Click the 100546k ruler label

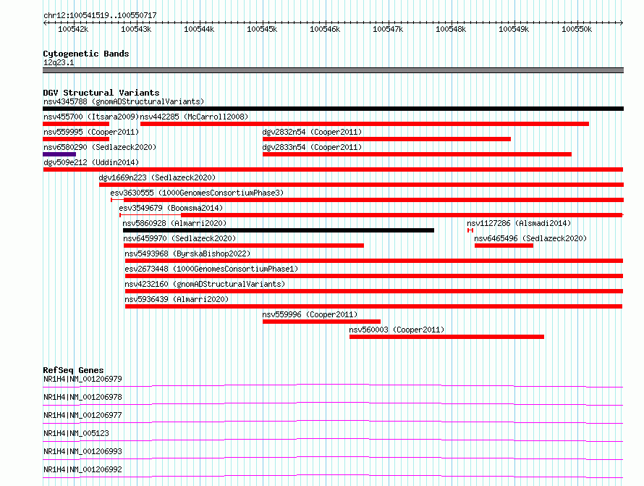[325, 29]
